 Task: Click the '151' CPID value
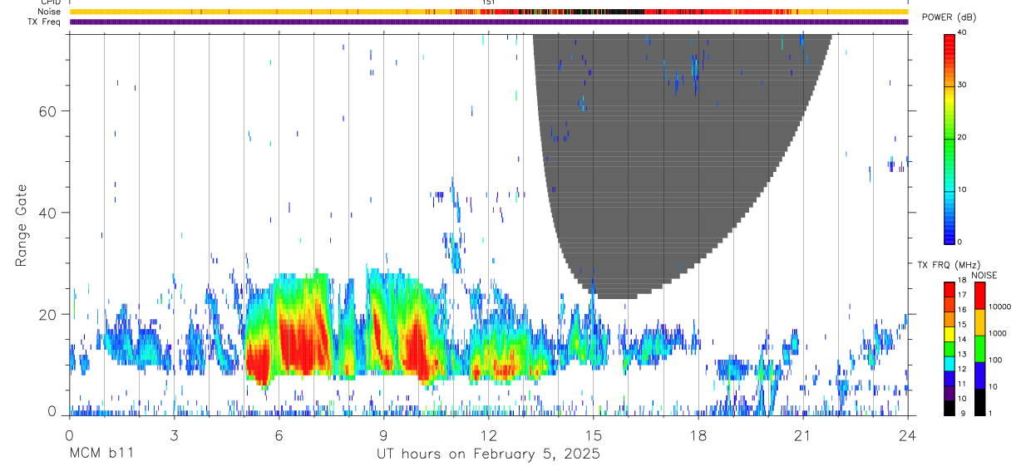489,2
